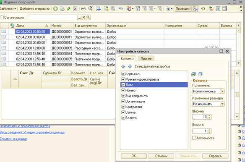This screenshot has width=245, height=162.
Task: Move the column up with the blue up arrow
Action: [123, 66]
